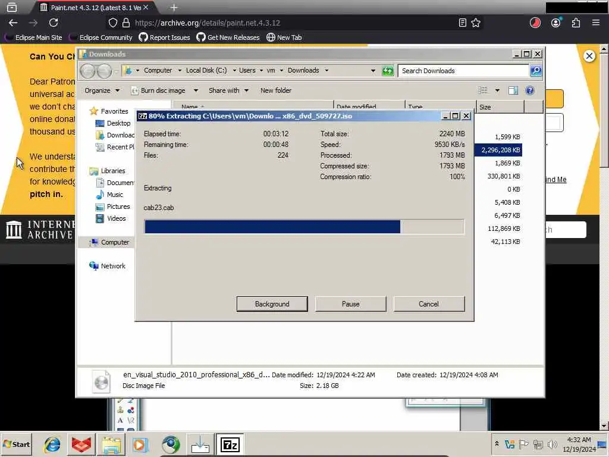This screenshot has width=609, height=457.
Task: Click the downloads arrow taskbar icon
Action: [200, 445]
